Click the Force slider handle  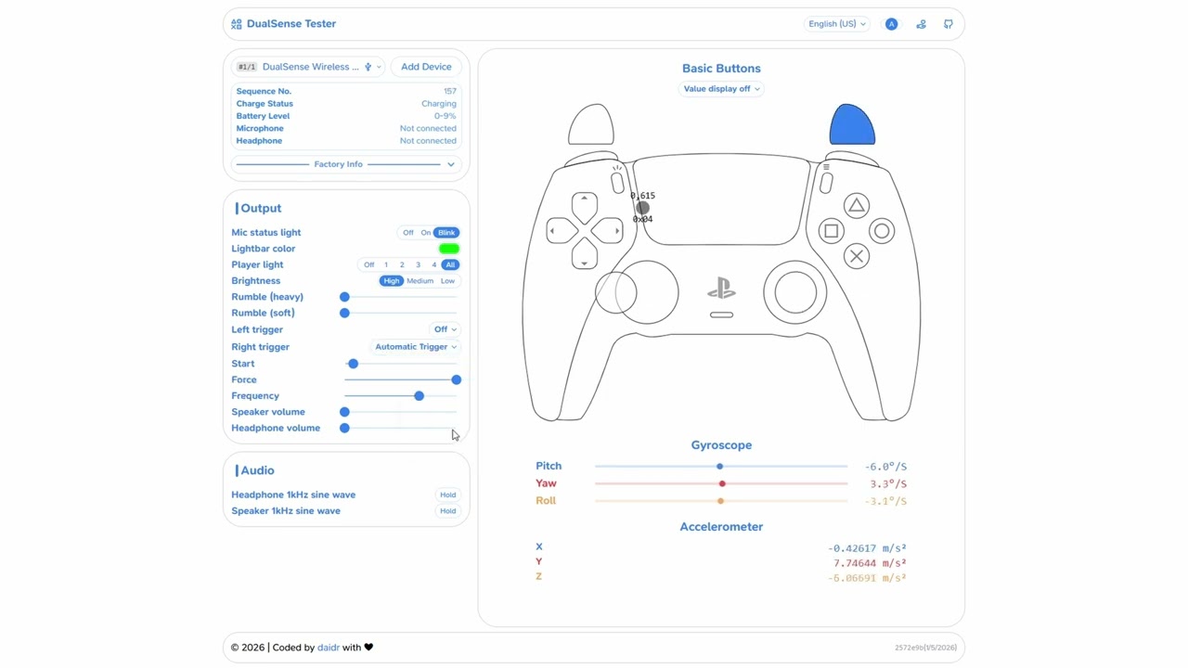[x=456, y=379]
